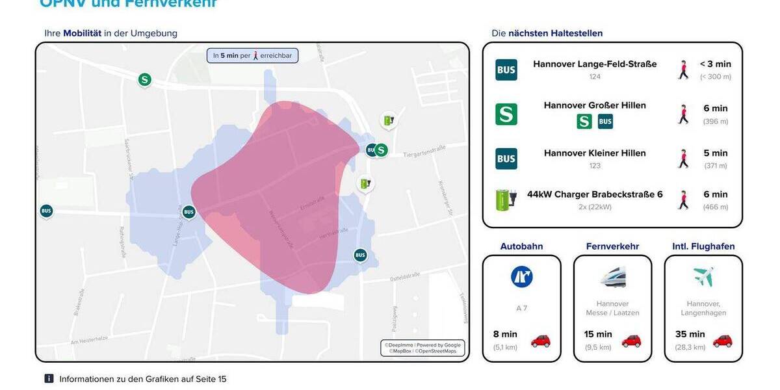This screenshot has height=390, width=780.
Task: Click the topmost charging station marker on map
Action: pos(388,120)
